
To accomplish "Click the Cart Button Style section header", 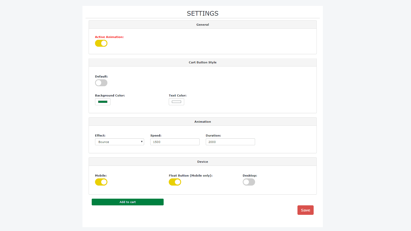I will pyautogui.click(x=202, y=62).
